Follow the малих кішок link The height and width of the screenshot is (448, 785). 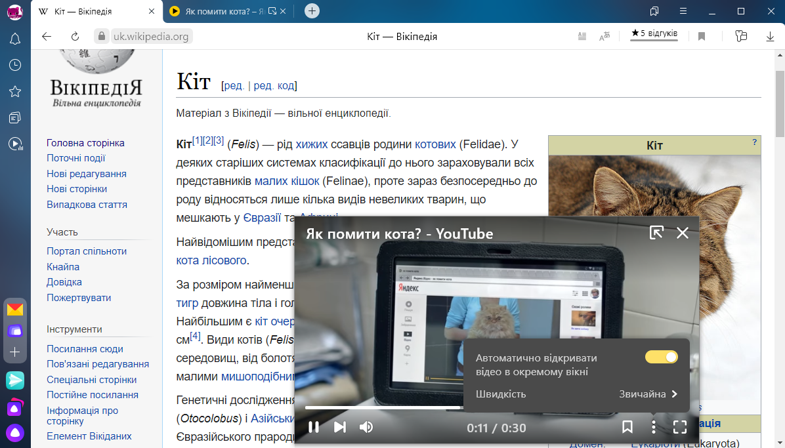(287, 180)
